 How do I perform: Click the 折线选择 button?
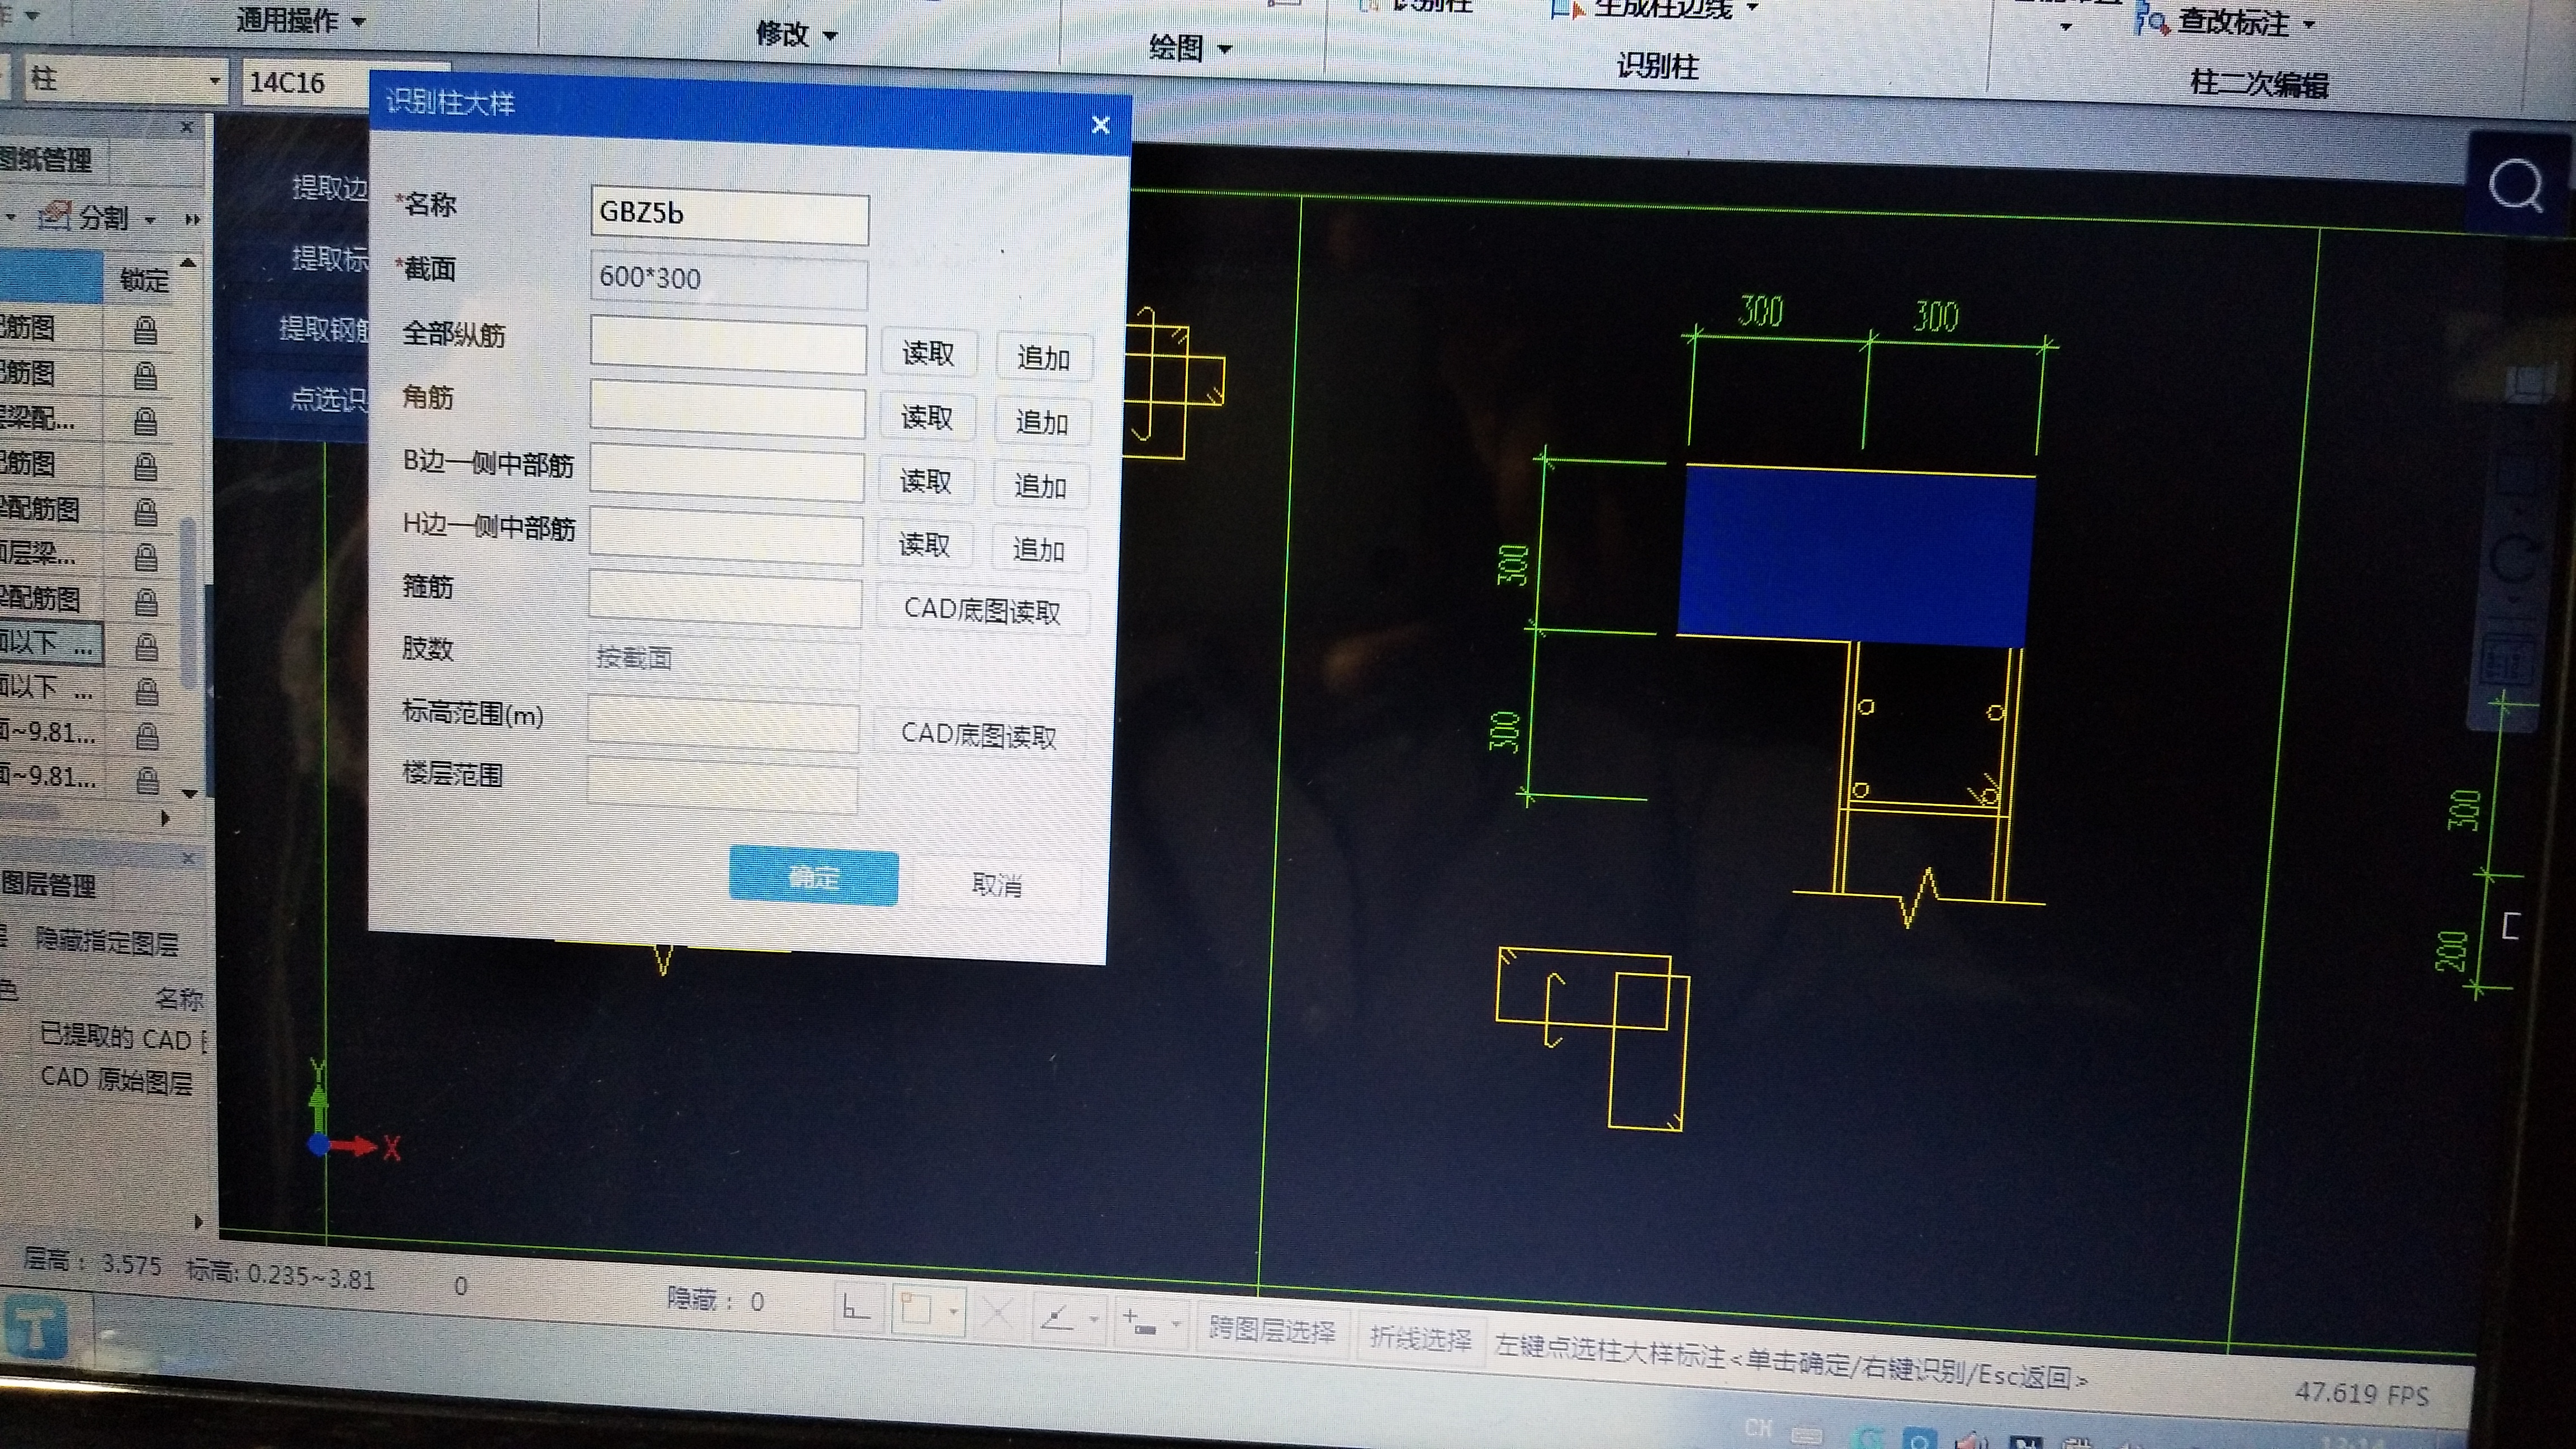click(1420, 1338)
